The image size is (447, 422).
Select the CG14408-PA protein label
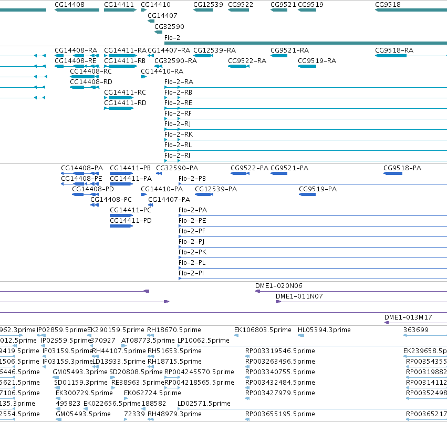[82, 168]
